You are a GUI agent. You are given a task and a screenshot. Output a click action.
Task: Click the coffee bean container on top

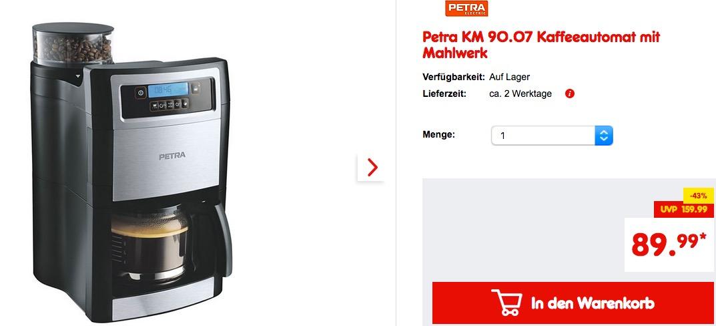point(73,43)
